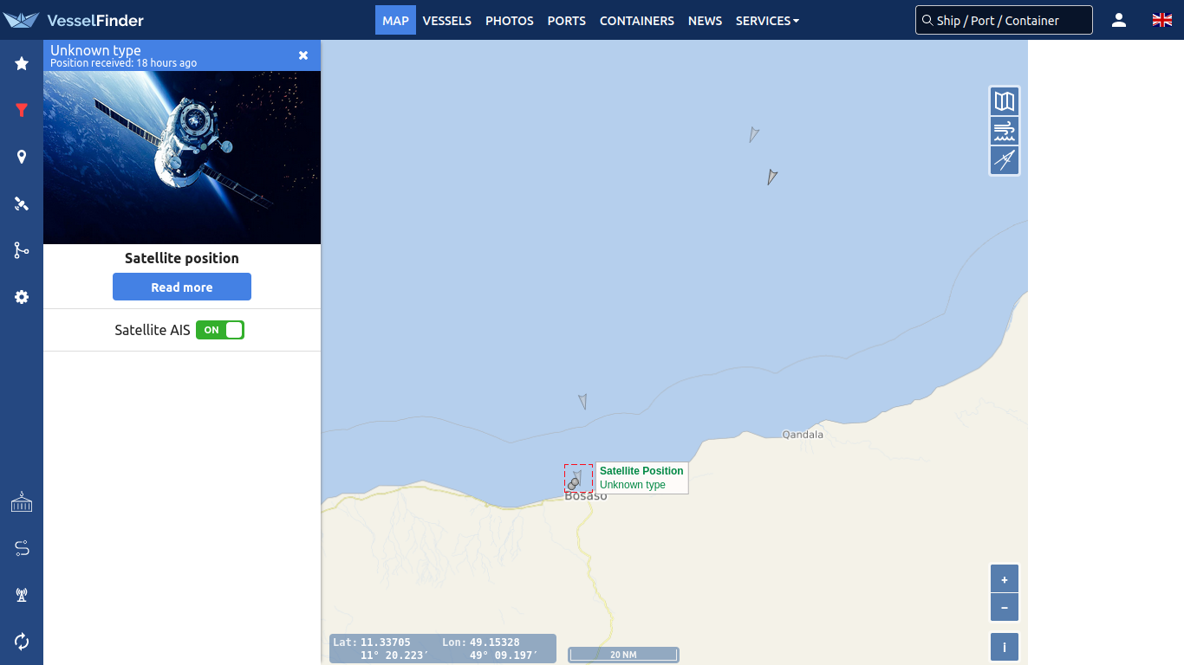Go to the NEWS page
1184x665 pixels.
click(705, 20)
